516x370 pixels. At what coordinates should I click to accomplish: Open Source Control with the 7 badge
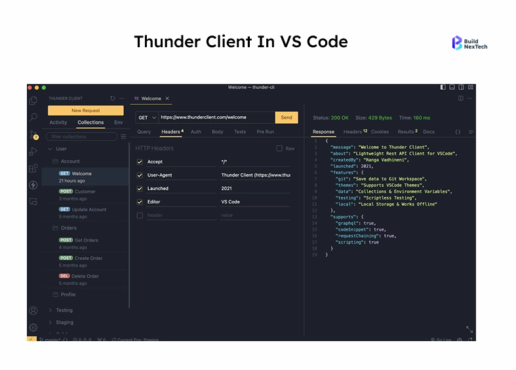pyautogui.click(x=33, y=134)
